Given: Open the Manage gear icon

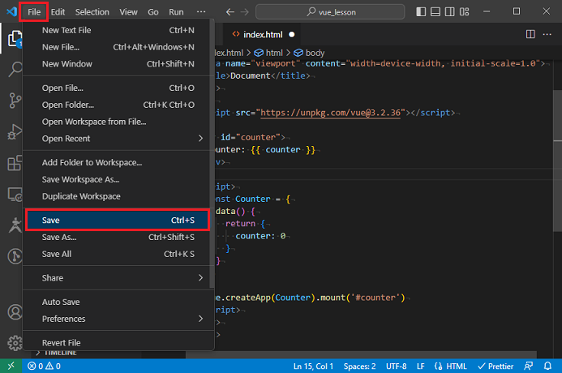Looking at the screenshot, I should (x=15, y=343).
